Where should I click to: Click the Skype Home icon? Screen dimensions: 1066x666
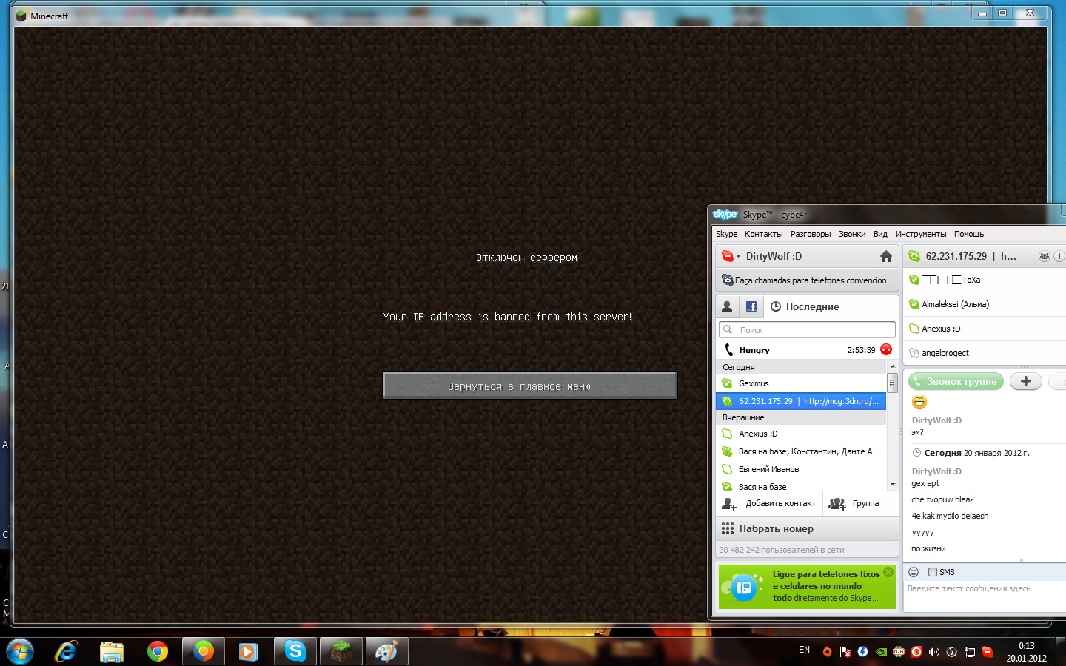click(x=885, y=256)
